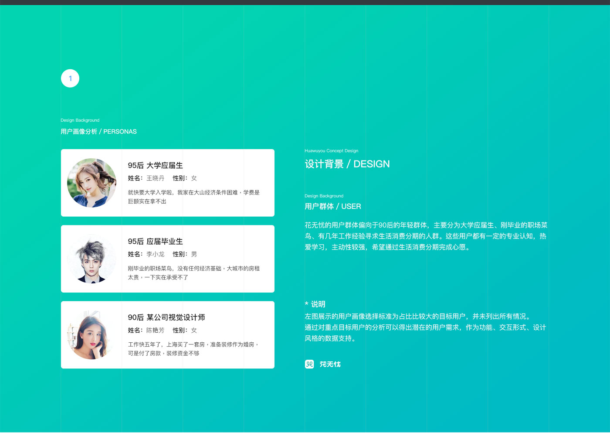Select the 陈艳芳 profile avatar
The width and height of the screenshot is (610, 443).
pos(92,335)
